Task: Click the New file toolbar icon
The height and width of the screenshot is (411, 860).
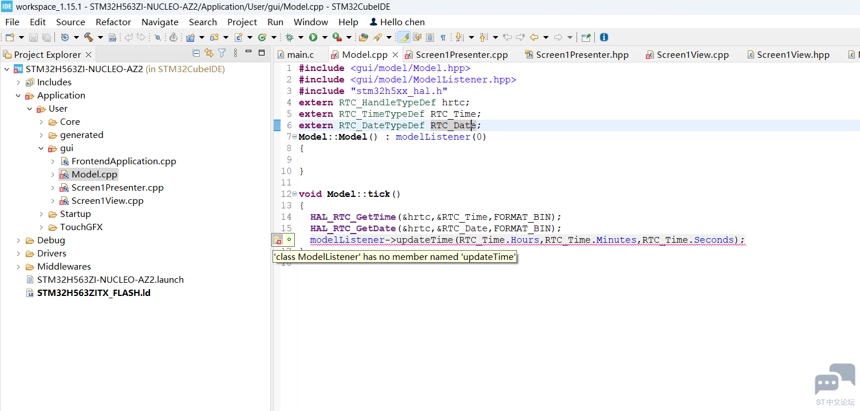Action: (10, 37)
